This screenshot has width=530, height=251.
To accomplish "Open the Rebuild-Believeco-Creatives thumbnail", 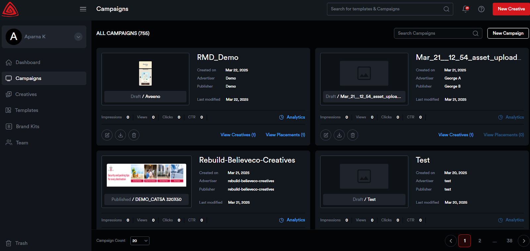I will point(146,175).
